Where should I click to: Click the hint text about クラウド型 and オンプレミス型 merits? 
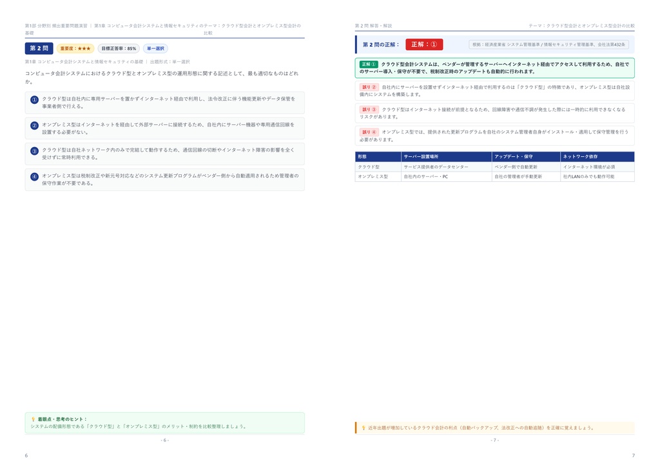139,426
